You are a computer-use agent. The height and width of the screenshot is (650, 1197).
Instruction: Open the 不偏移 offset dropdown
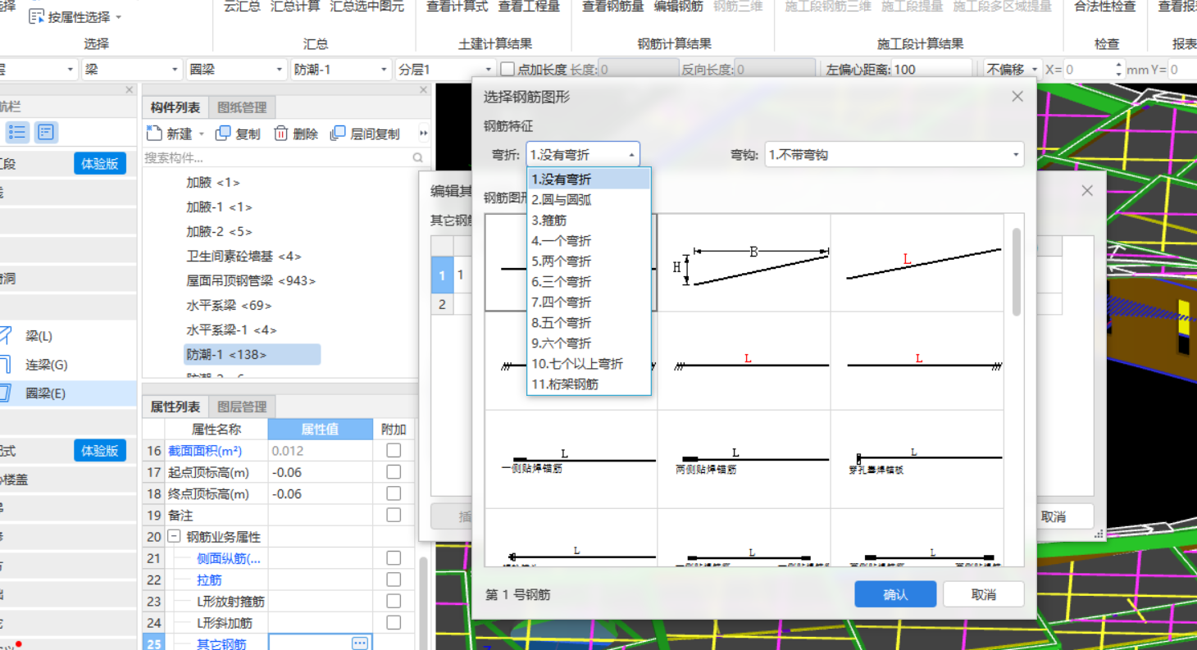[x=1013, y=70]
